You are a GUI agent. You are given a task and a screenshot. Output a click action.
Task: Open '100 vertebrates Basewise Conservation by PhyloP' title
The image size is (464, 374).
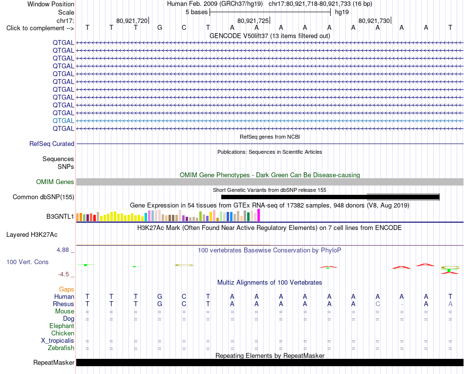coord(270,250)
